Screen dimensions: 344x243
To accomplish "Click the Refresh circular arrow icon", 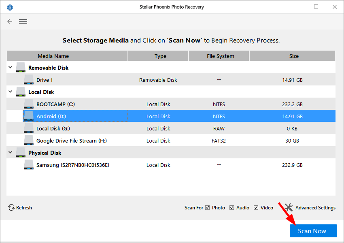I will [x=11, y=207].
